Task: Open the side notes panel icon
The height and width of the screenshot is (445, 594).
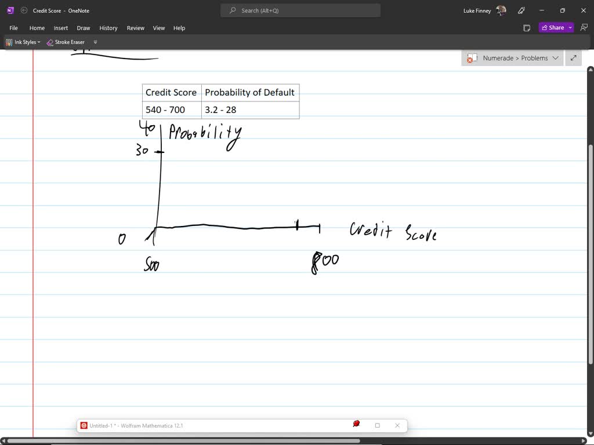Action: tap(526, 27)
